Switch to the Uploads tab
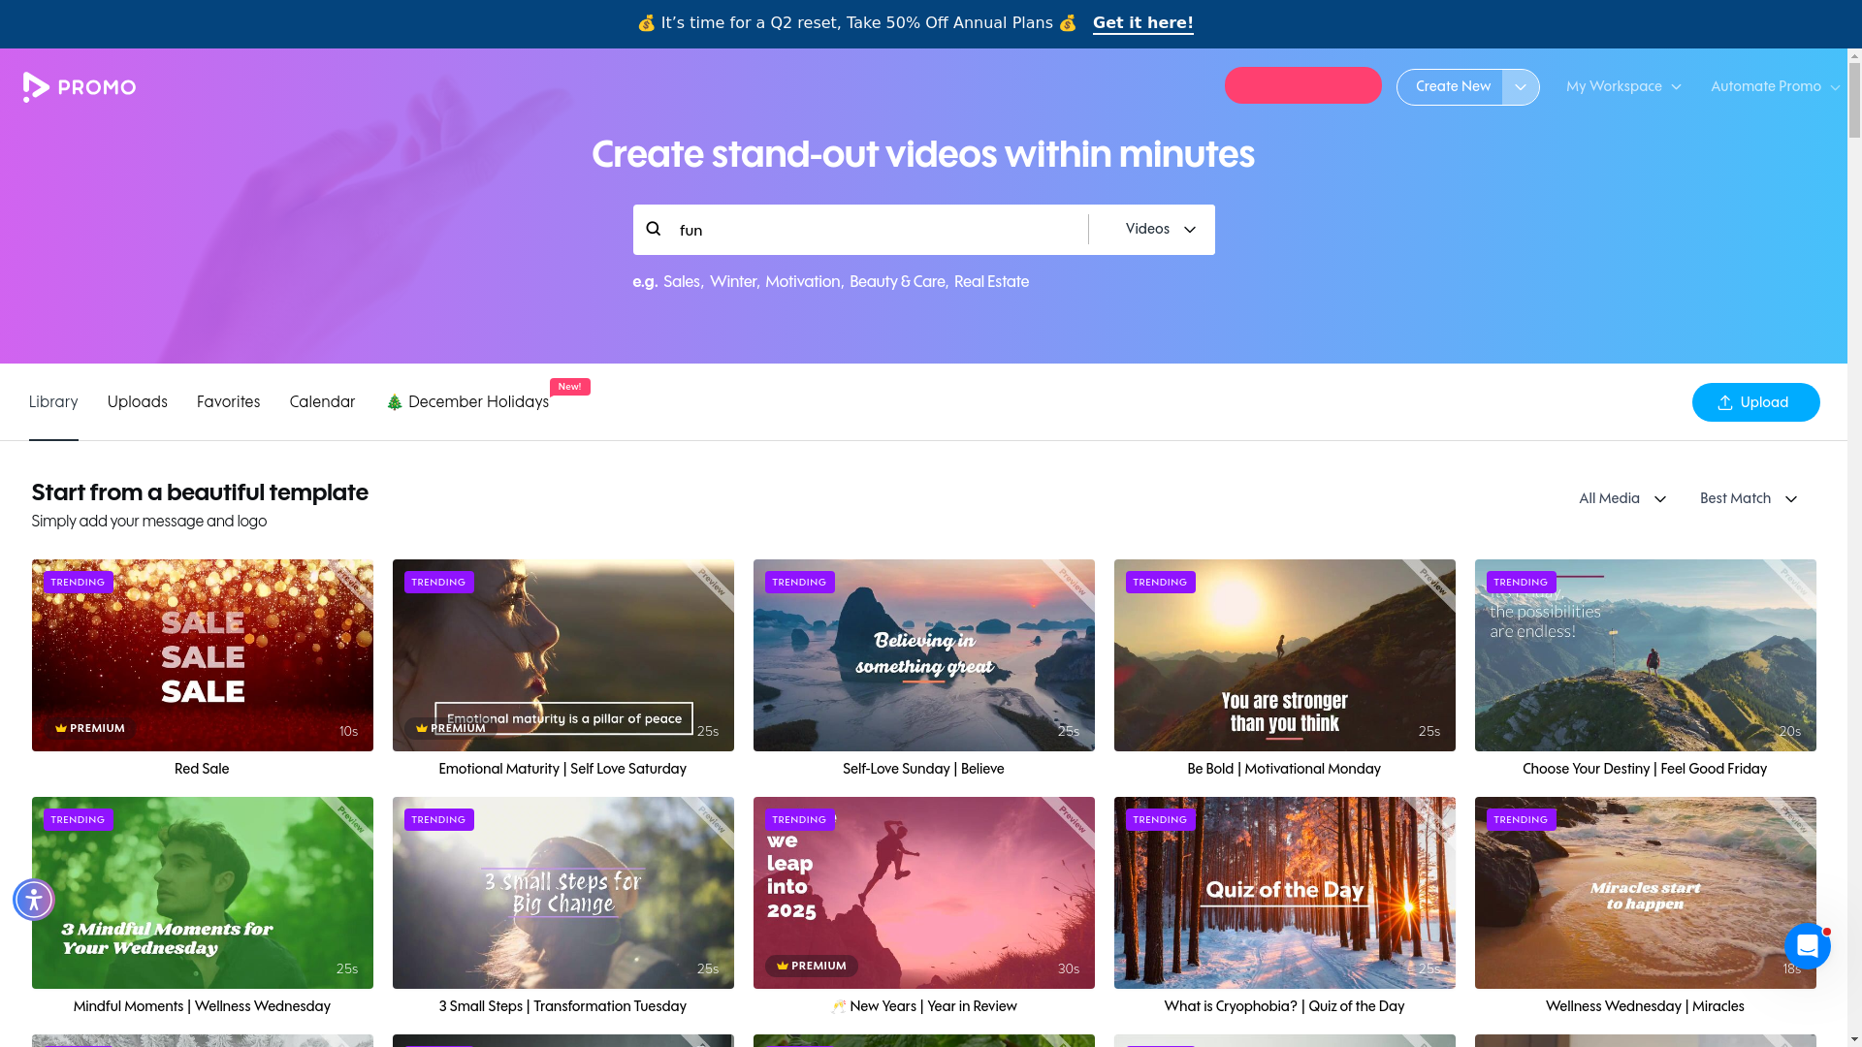 pyautogui.click(x=137, y=402)
